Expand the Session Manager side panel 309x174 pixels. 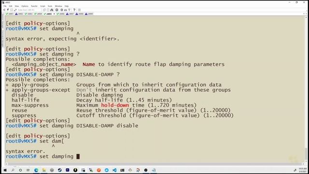click(x=3, y=22)
